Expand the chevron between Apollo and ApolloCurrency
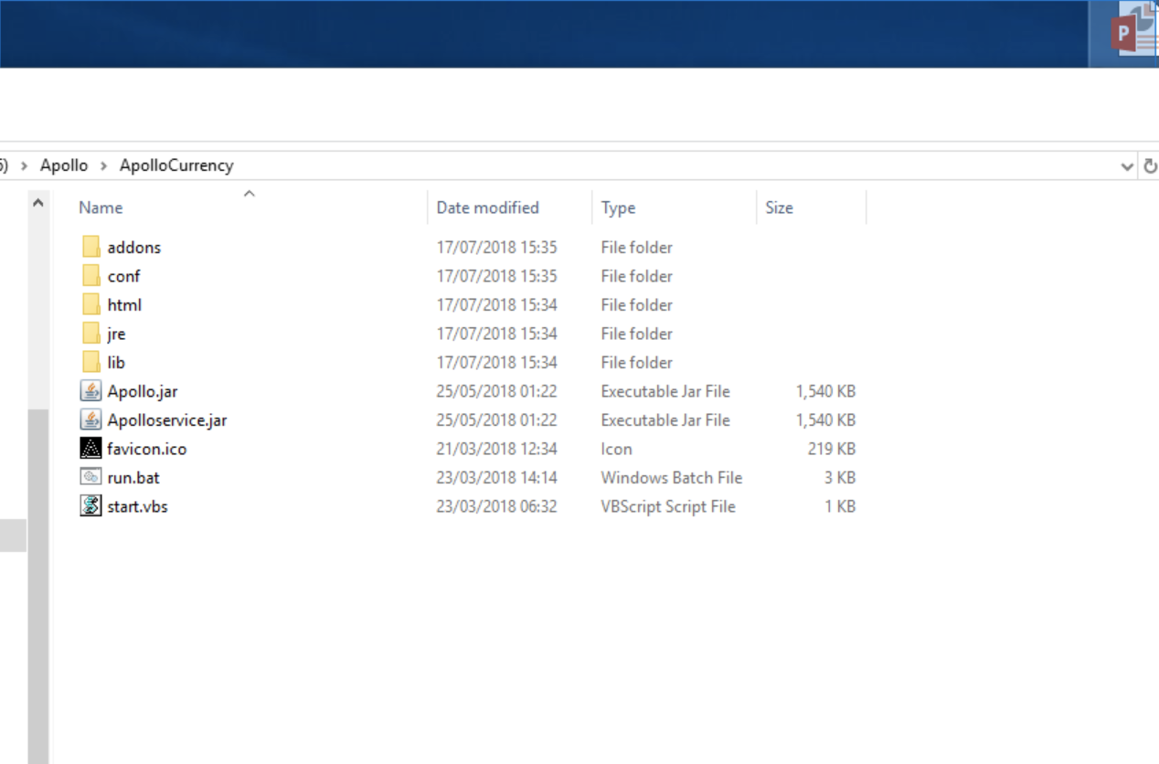1159x764 pixels. 103,165
